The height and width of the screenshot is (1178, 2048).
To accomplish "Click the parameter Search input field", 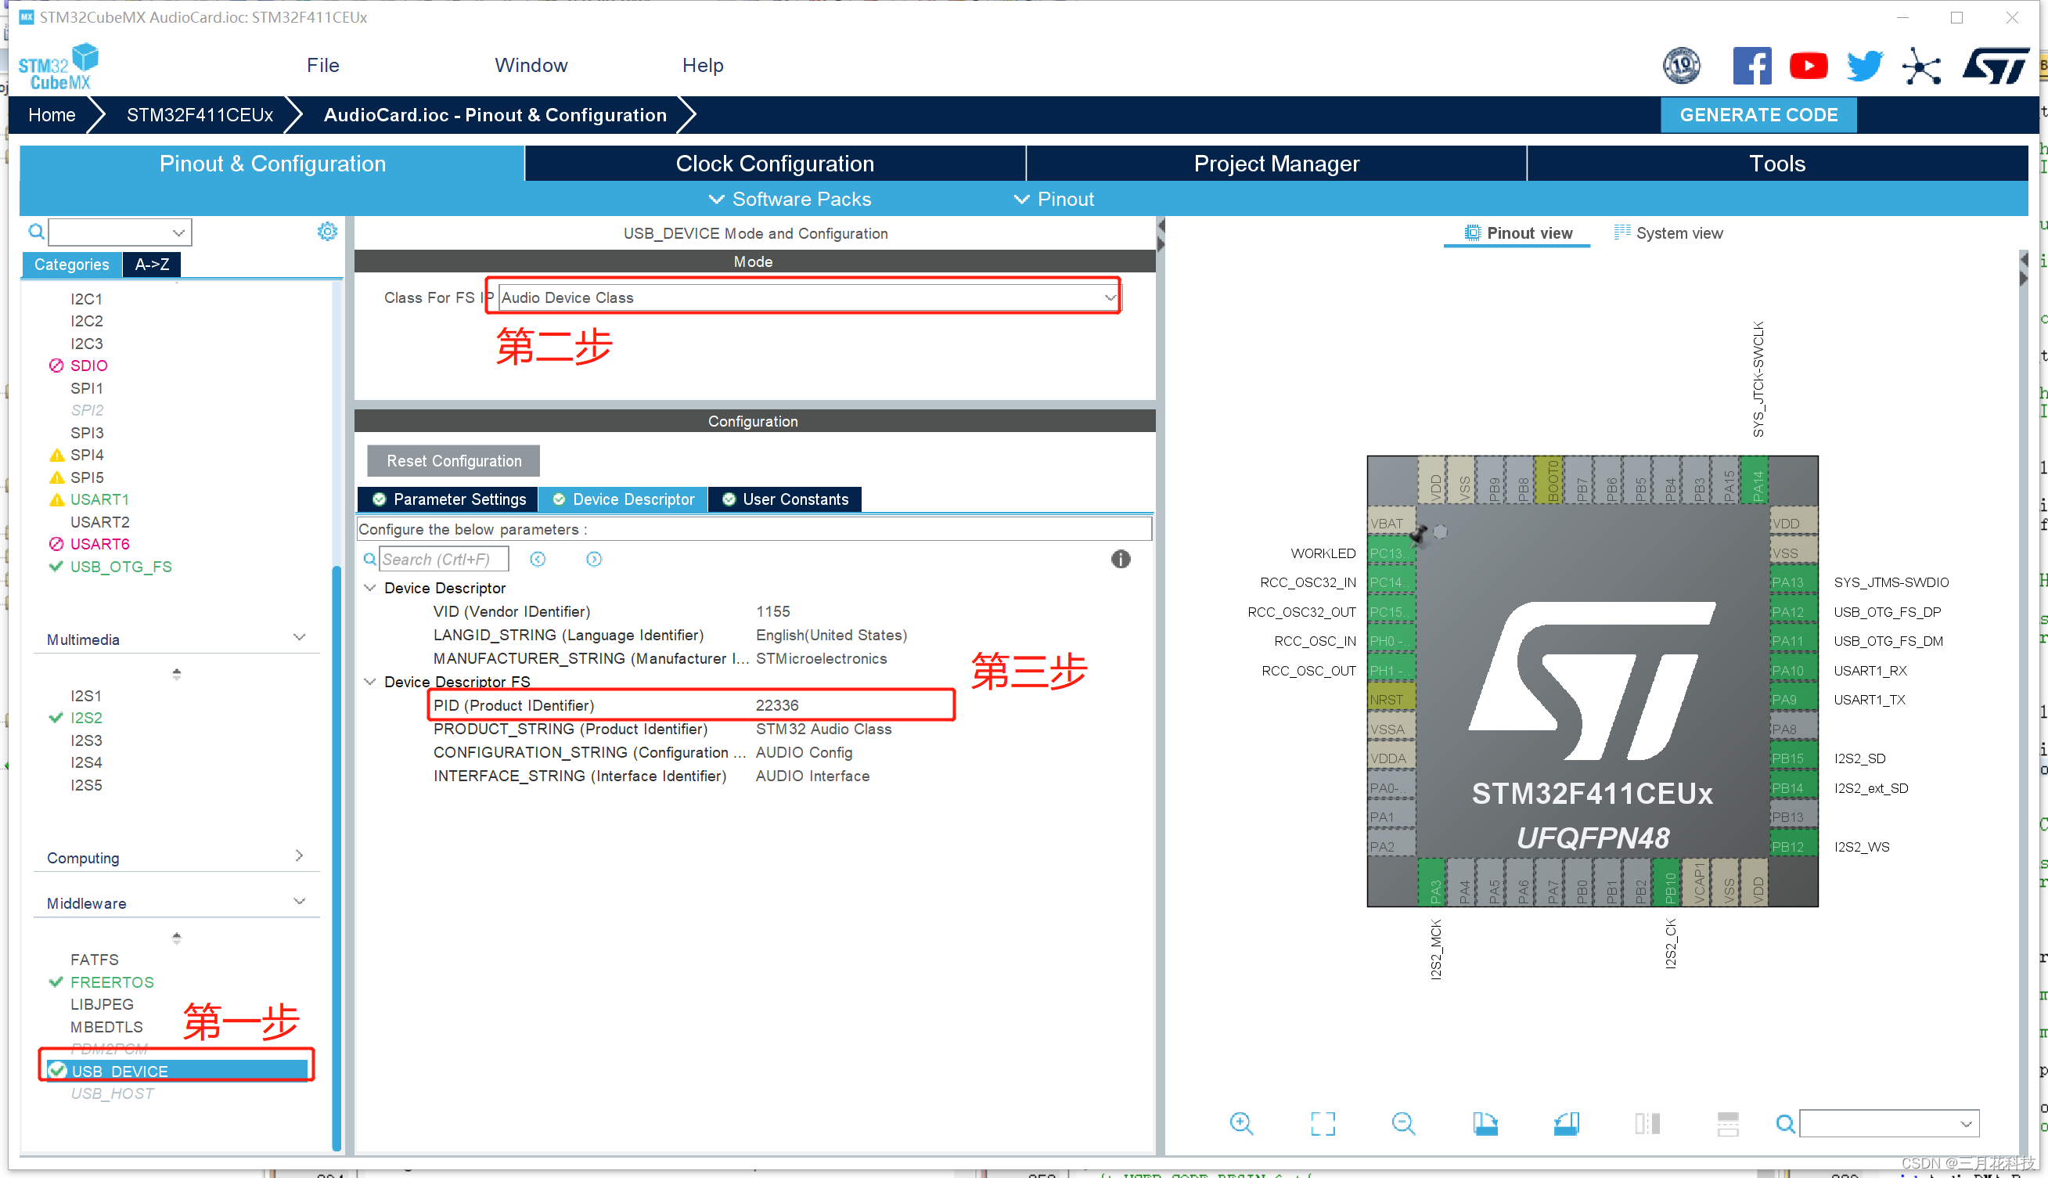I will 443,559.
